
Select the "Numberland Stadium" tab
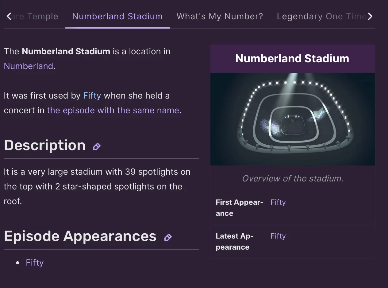[117, 16]
